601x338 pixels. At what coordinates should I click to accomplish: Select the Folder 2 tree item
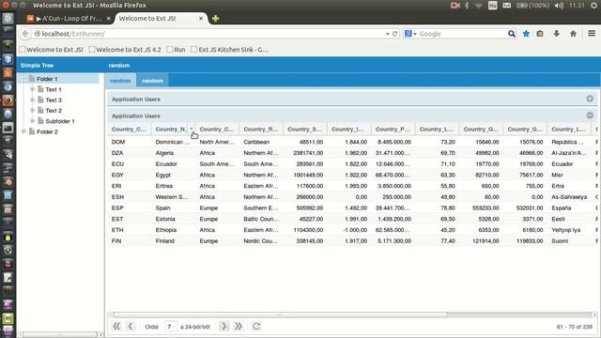[47, 131]
